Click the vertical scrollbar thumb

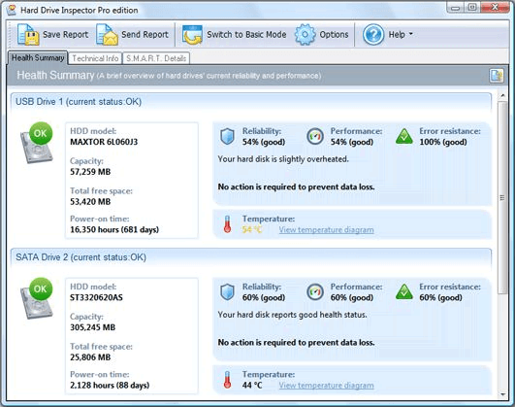pyautogui.click(x=502, y=197)
